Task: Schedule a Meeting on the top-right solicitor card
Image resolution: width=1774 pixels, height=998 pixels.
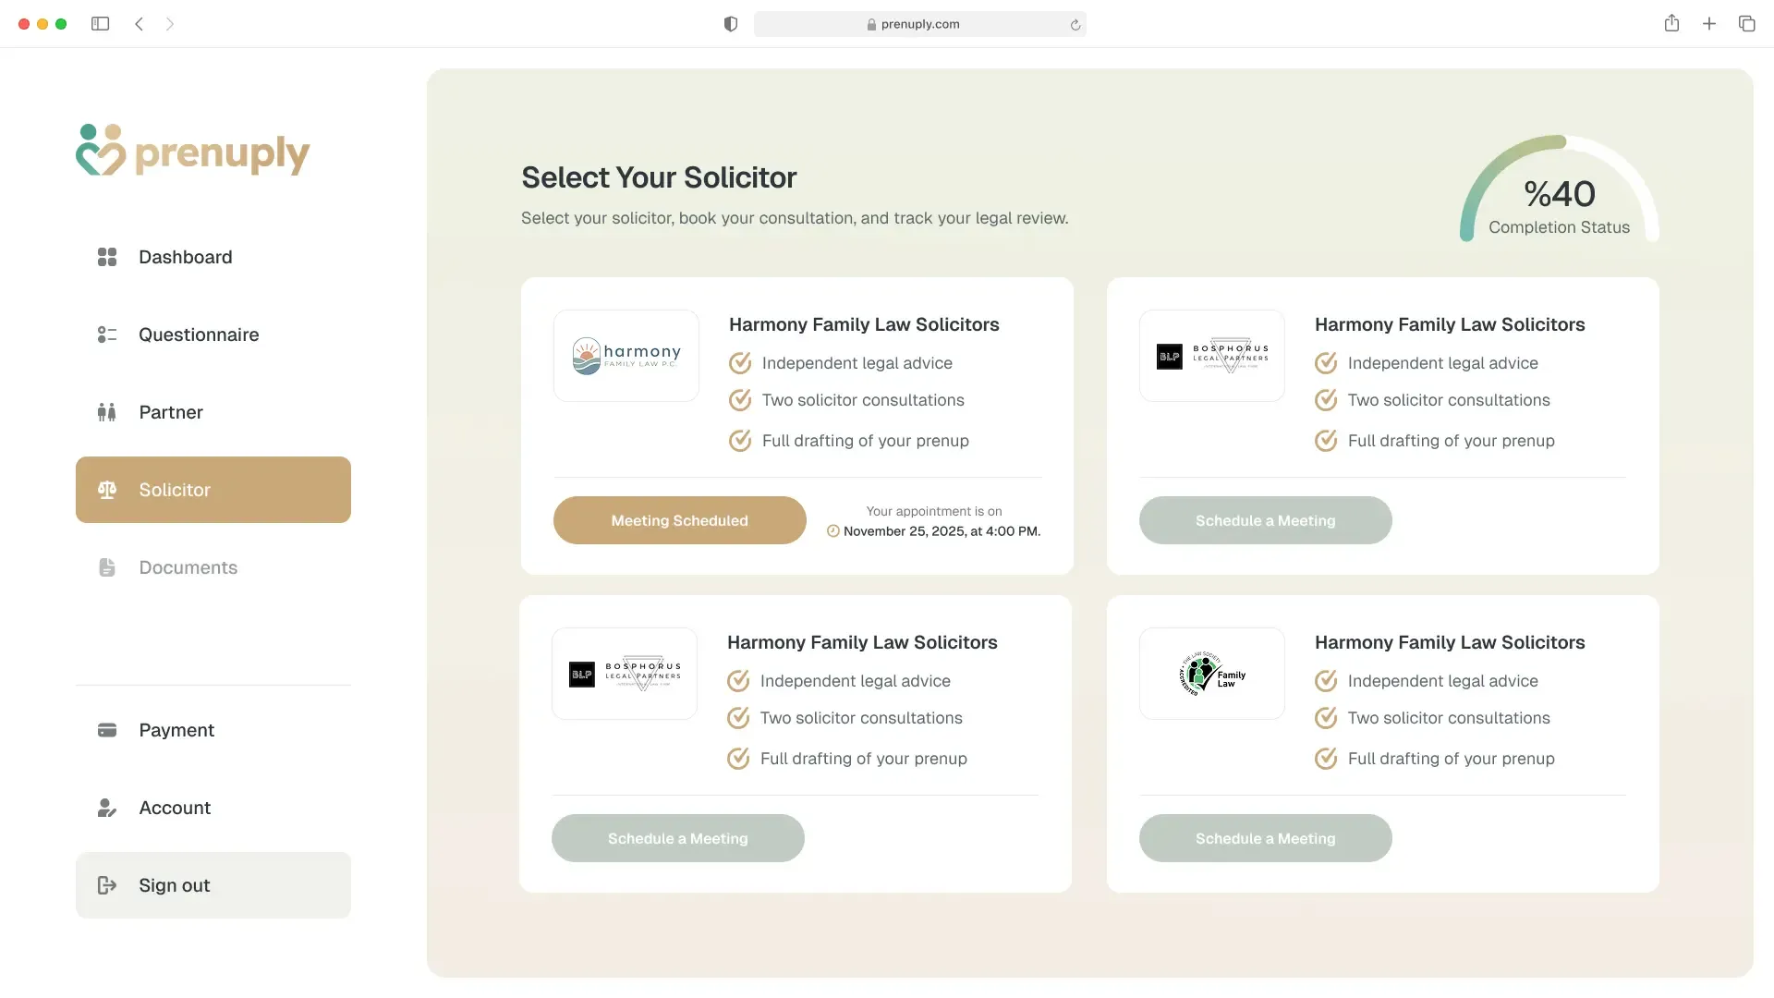Action: [x=1266, y=520]
